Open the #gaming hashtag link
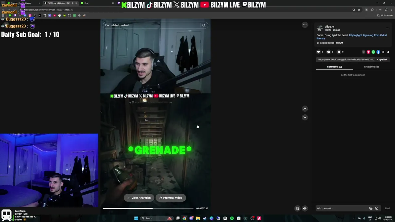Viewport: 395px width, 222px height. pyautogui.click(x=368, y=35)
